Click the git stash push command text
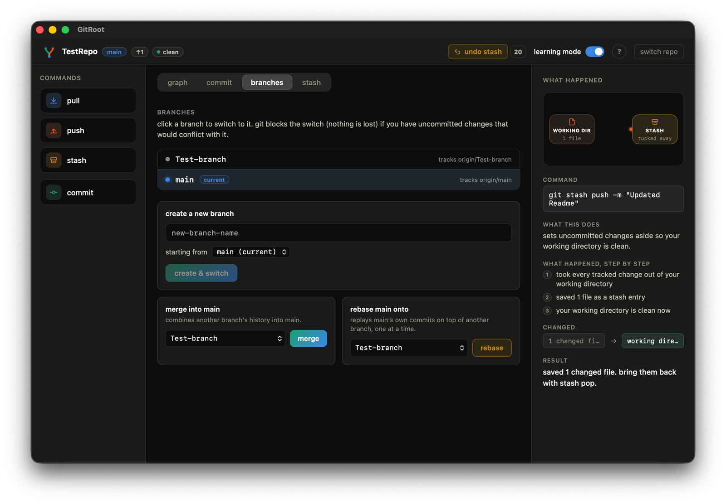The width and height of the screenshot is (726, 504). pos(613,199)
